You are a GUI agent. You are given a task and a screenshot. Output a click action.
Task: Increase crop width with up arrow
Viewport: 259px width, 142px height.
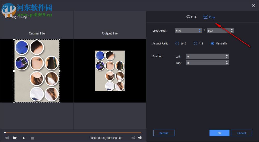pos(200,29)
